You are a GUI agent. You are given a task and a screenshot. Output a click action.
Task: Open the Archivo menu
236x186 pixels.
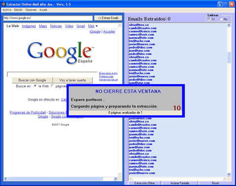click(7, 10)
